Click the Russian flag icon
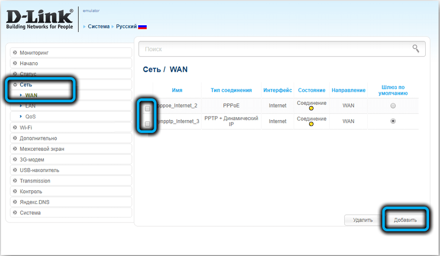 click(x=142, y=27)
